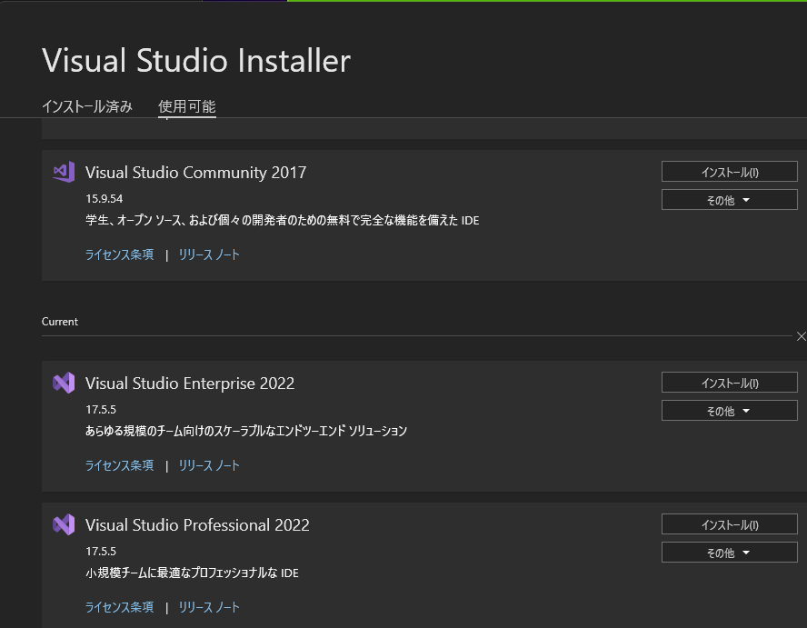Install Visual Studio Enterprise 2022
Screen dimensions: 807x628
[x=729, y=382]
